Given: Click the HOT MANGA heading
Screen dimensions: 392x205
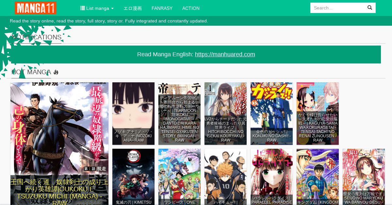Looking at the screenshot, I should (x=31, y=72).
